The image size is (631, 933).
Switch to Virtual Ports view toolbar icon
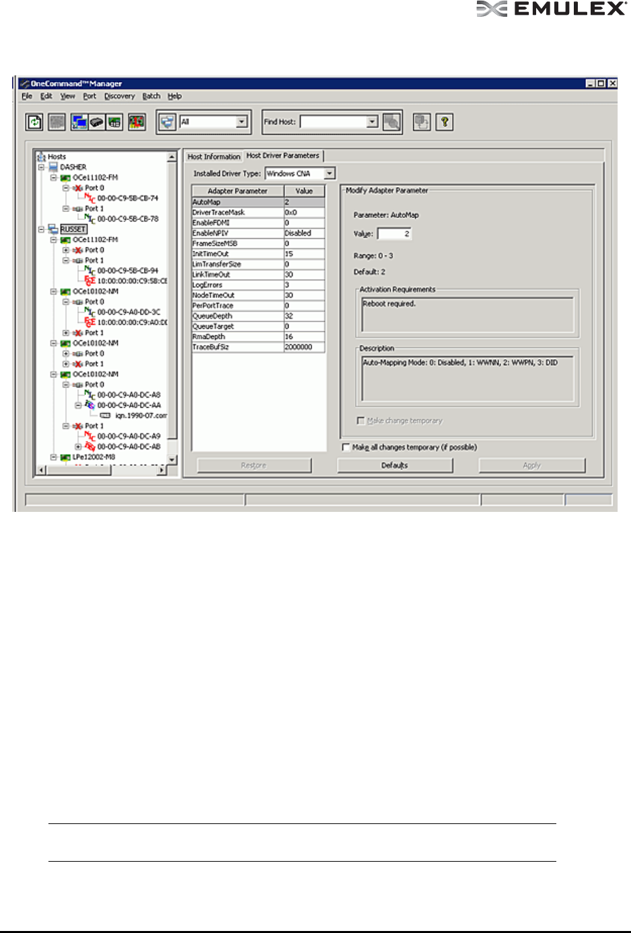[115, 122]
